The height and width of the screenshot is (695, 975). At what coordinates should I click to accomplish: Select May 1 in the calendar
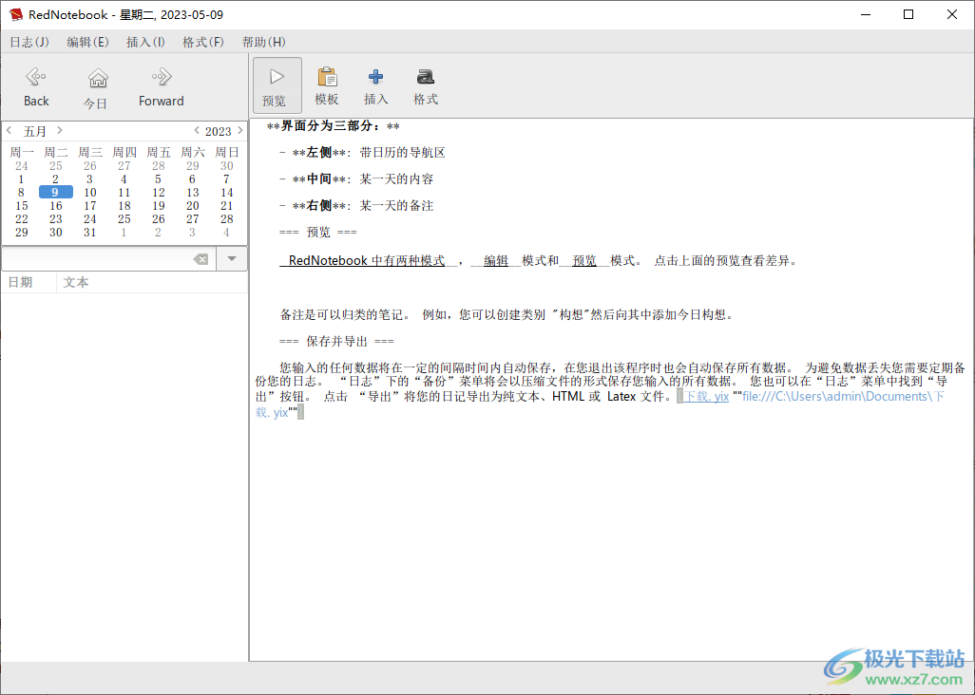(21, 178)
